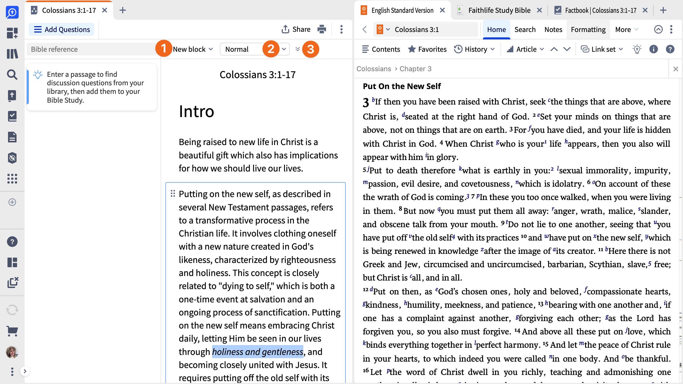Select the Home tab in ESV panel

tap(496, 29)
